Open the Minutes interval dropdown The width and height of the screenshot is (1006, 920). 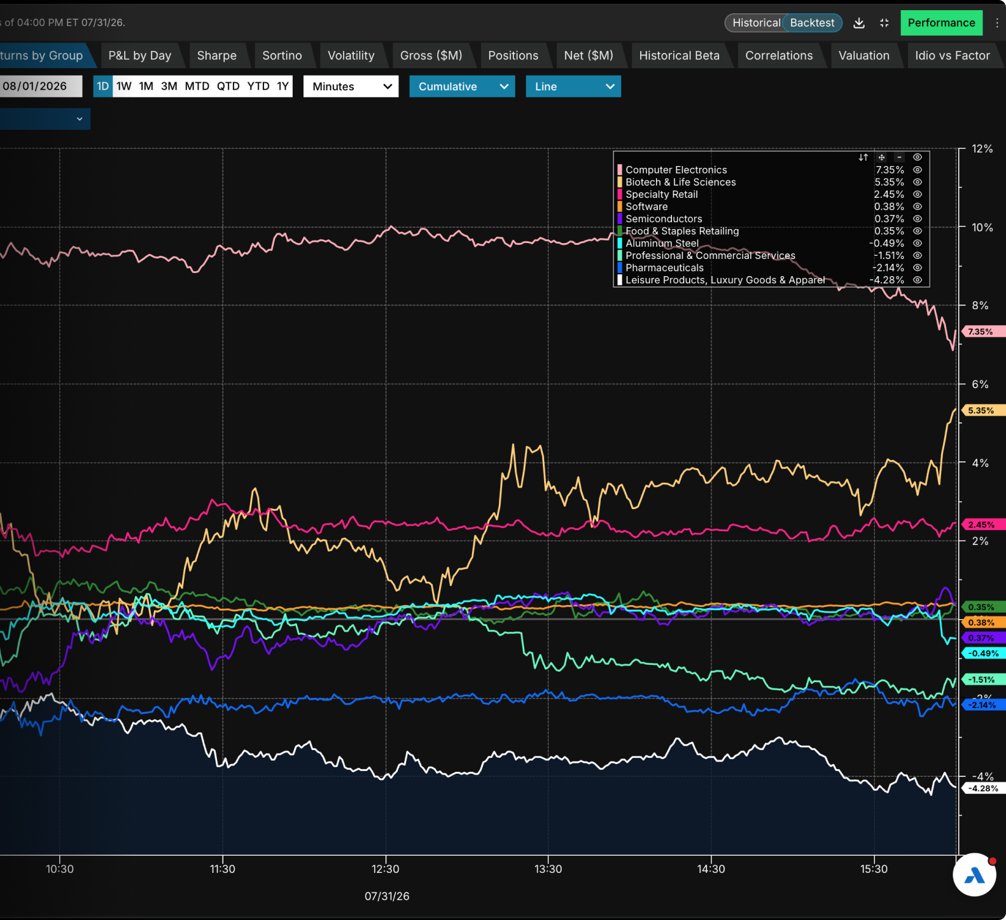351,87
